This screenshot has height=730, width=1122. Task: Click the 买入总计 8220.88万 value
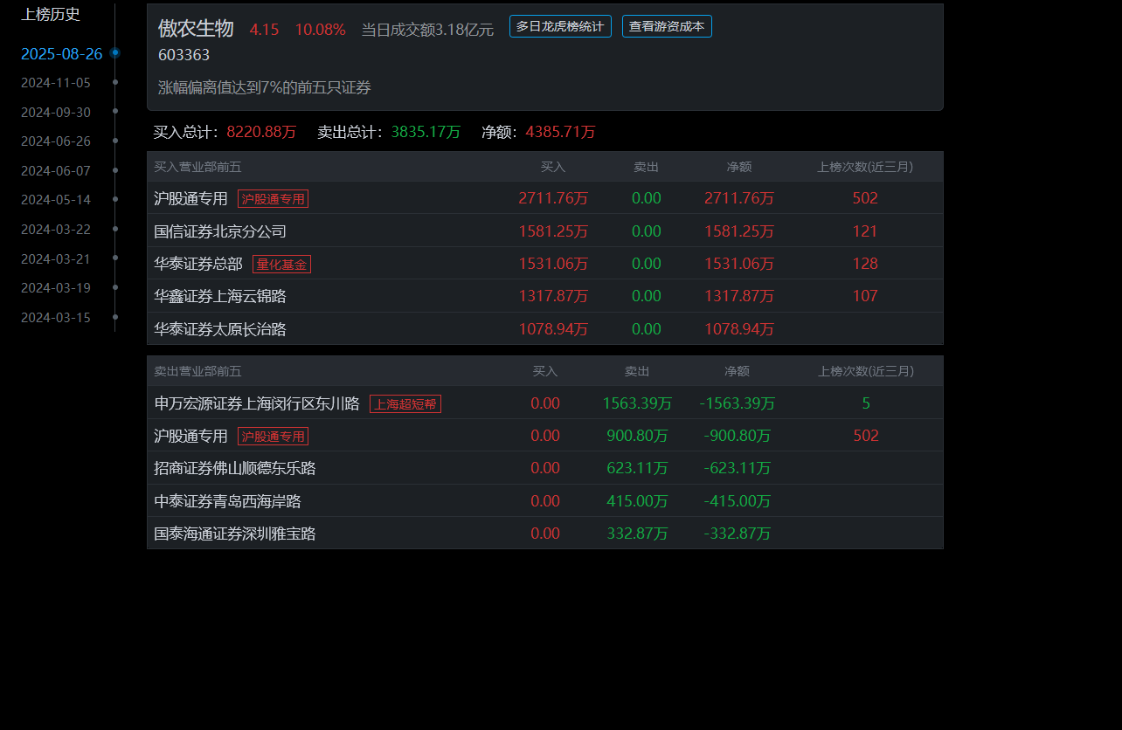pyautogui.click(x=261, y=132)
